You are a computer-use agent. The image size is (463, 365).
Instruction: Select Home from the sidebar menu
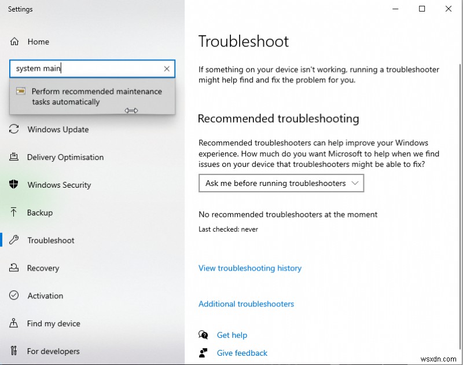tap(38, 42)
